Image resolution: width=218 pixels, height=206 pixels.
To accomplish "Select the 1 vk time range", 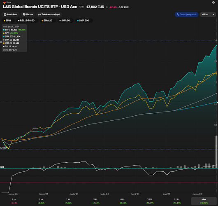I will coord(41,201).
